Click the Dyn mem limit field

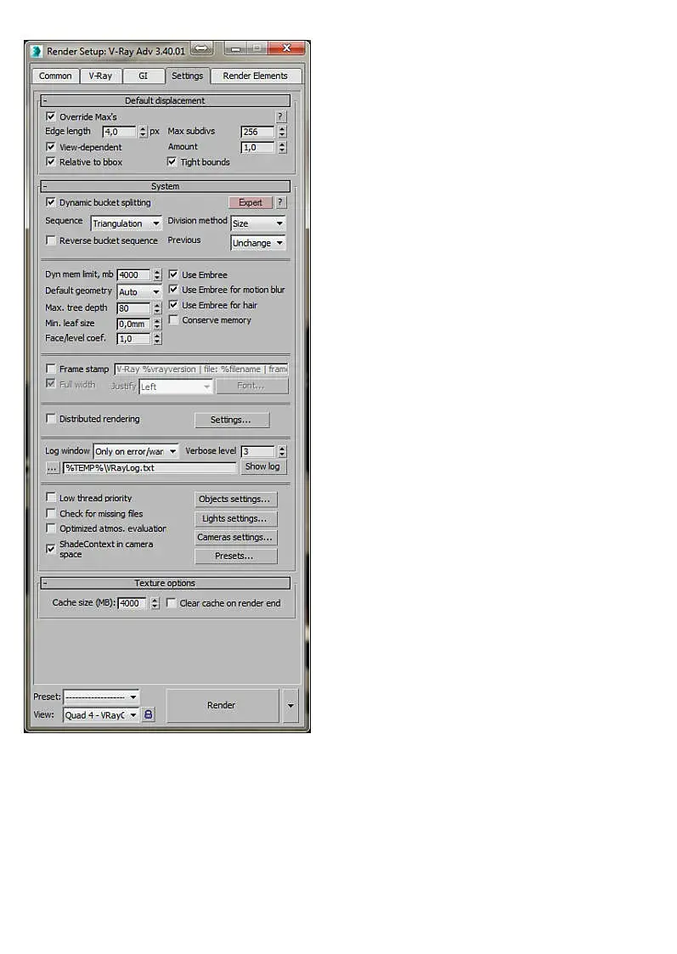[134, 275]
